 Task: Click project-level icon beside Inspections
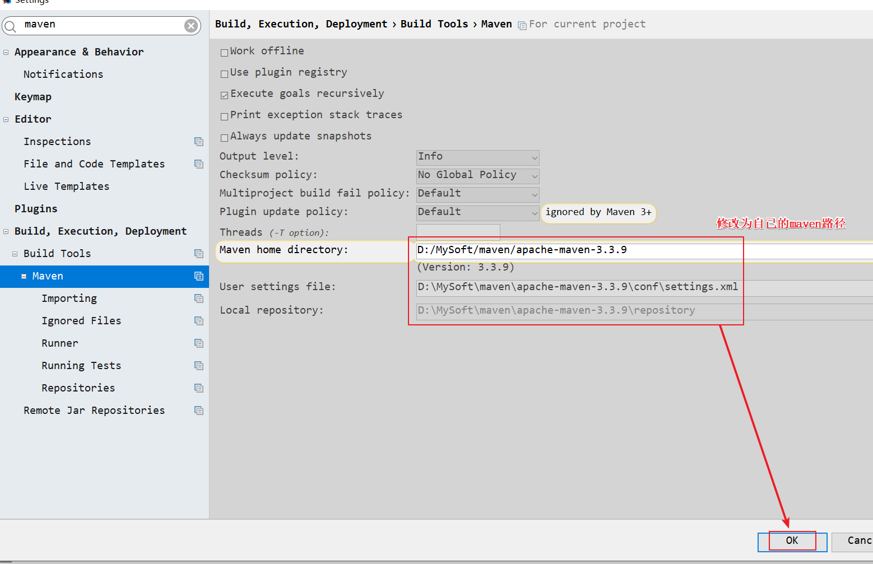click(x=198, y=142)
